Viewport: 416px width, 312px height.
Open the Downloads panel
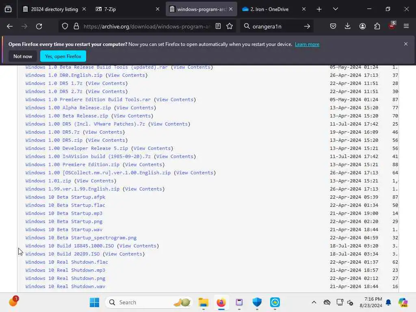348,26
